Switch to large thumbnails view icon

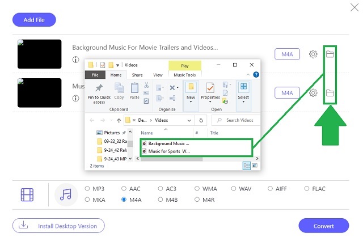point(255,166)
